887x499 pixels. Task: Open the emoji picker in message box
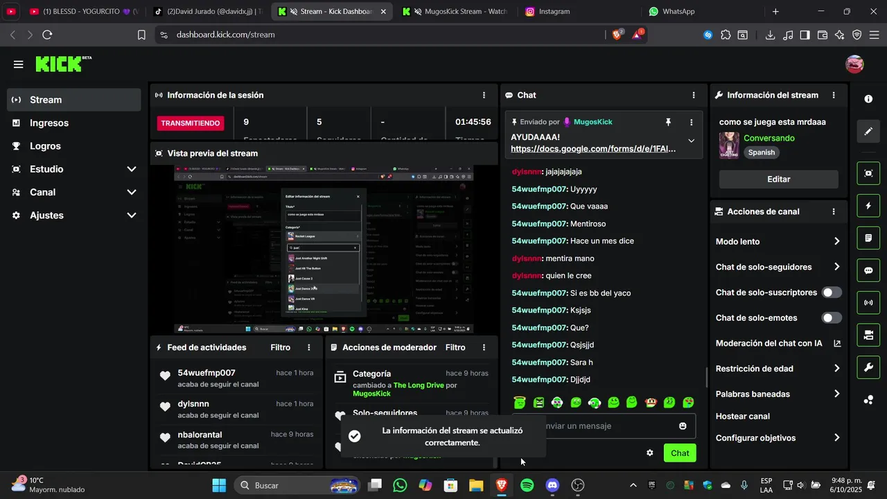coord(683,426)
